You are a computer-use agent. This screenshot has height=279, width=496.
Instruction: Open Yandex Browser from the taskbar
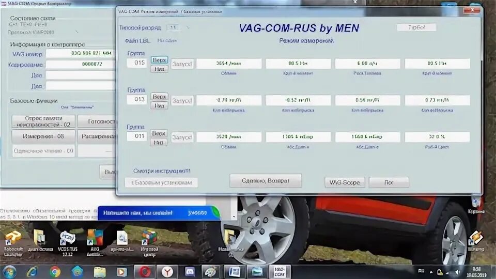coord(167,272)
